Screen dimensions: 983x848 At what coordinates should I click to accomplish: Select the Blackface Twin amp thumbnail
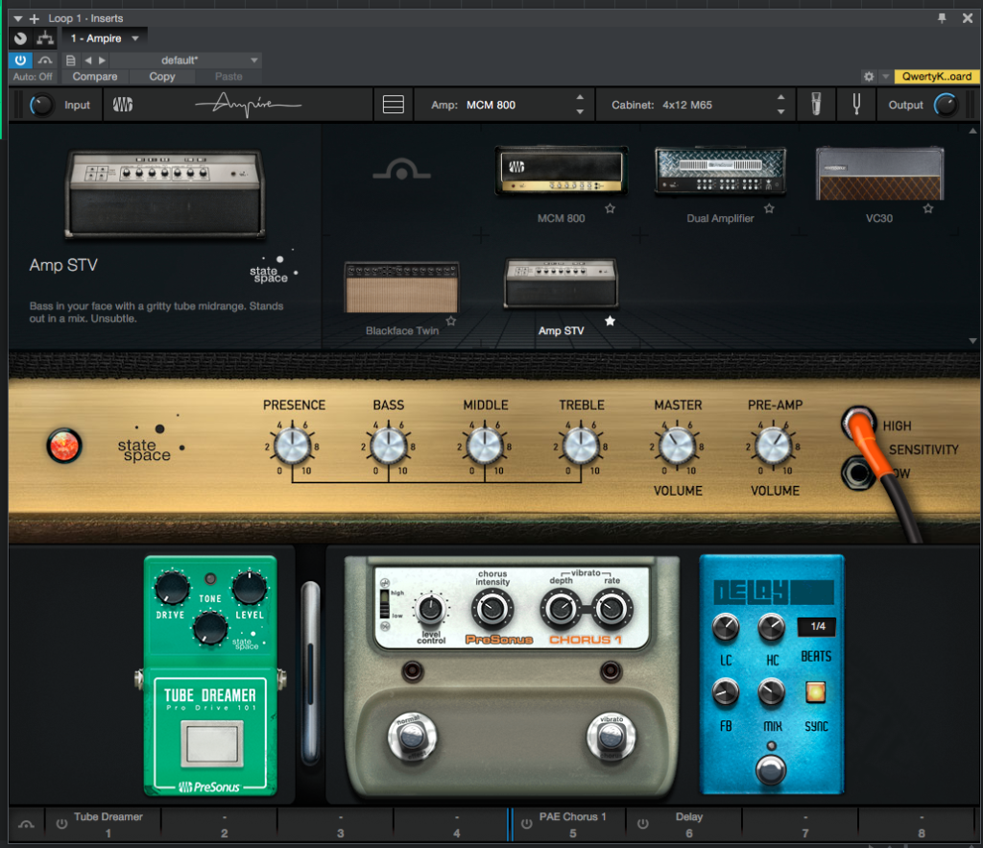click(x=402, y=287)
